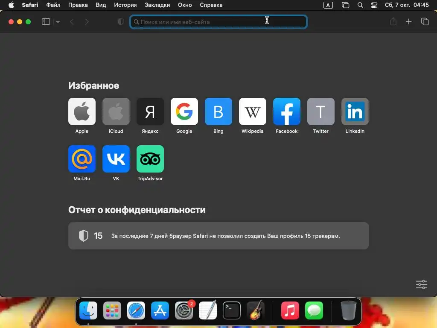Image resolution: width=437 pixels, height=328 pixels.
Task: Open a new tab with plus button
Action: 408,21
